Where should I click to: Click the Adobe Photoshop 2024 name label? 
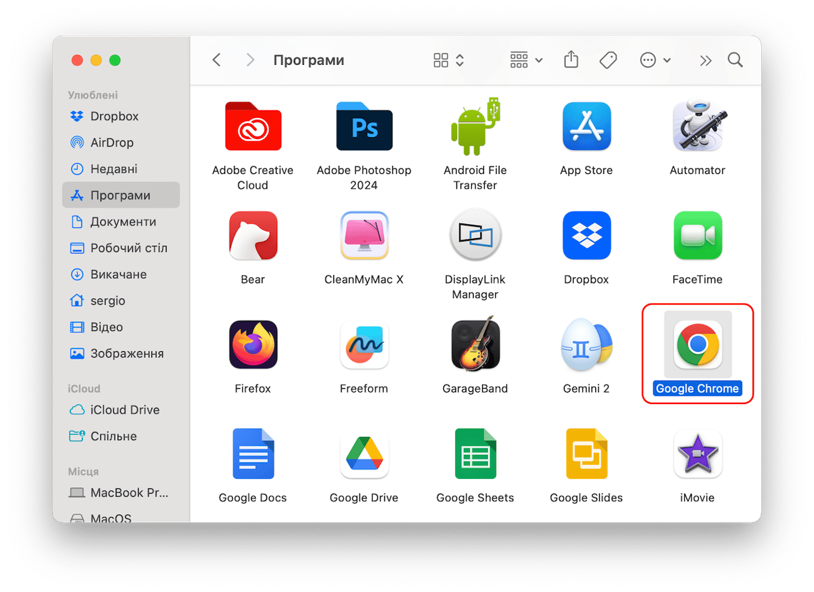tap(364, 178)
